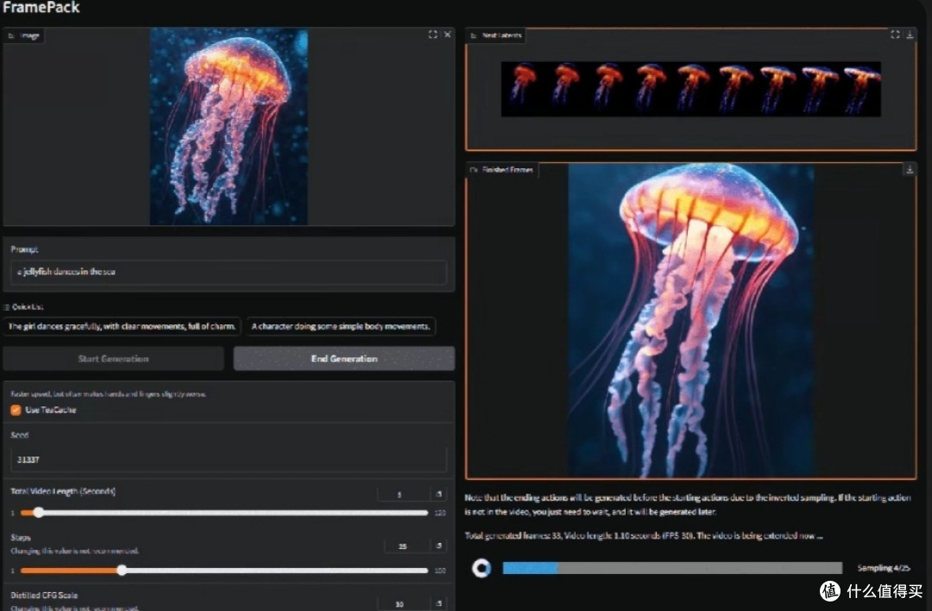
Task: Focus the Seed input field
Action: 228,459
